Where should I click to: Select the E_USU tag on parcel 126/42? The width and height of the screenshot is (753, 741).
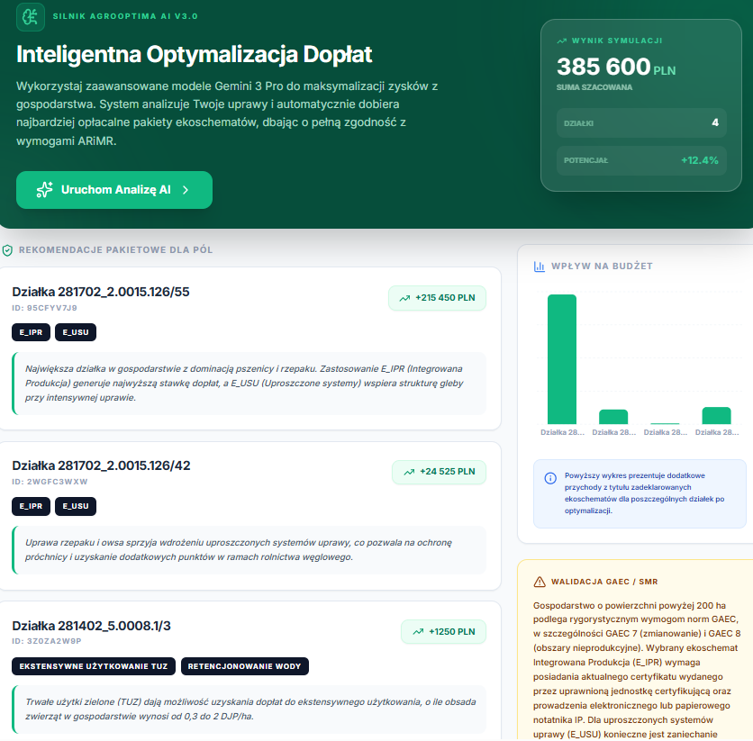(x=76, y=506)
